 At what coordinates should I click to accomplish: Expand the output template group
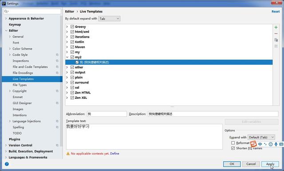click(x=67, y=72)
